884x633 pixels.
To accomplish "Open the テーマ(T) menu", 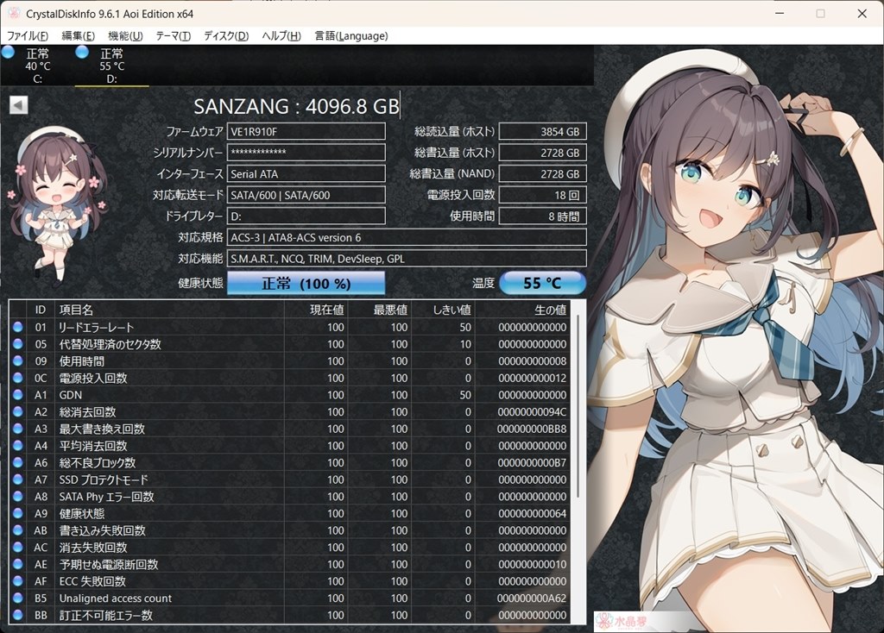I will click(x=173, y=35).
